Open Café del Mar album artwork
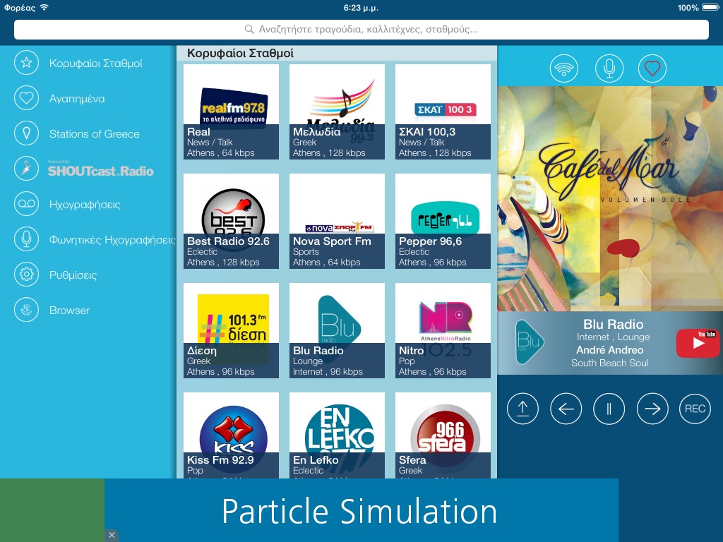The image size is (723, 542). click(610, 198)
